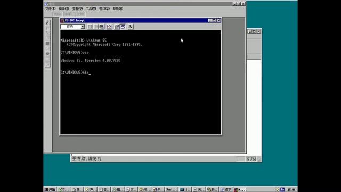Select the pencil tool in left toolbox
Viewport: 341px width, 192px height.
click(x=47, y=22)
